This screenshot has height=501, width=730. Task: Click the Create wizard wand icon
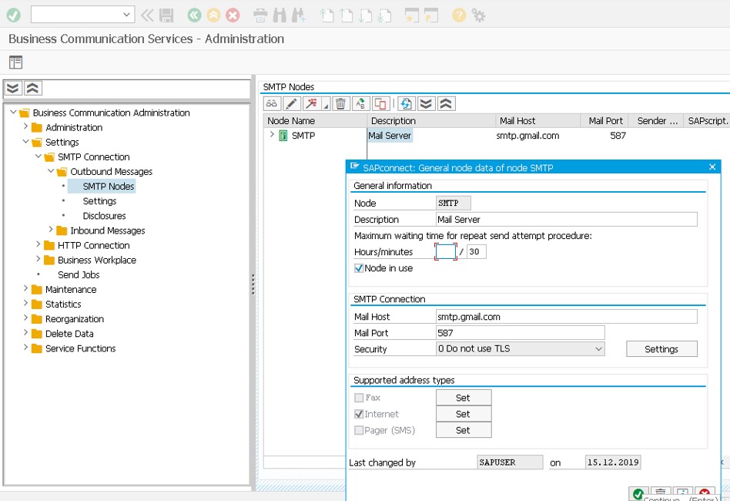coord(311,103)
